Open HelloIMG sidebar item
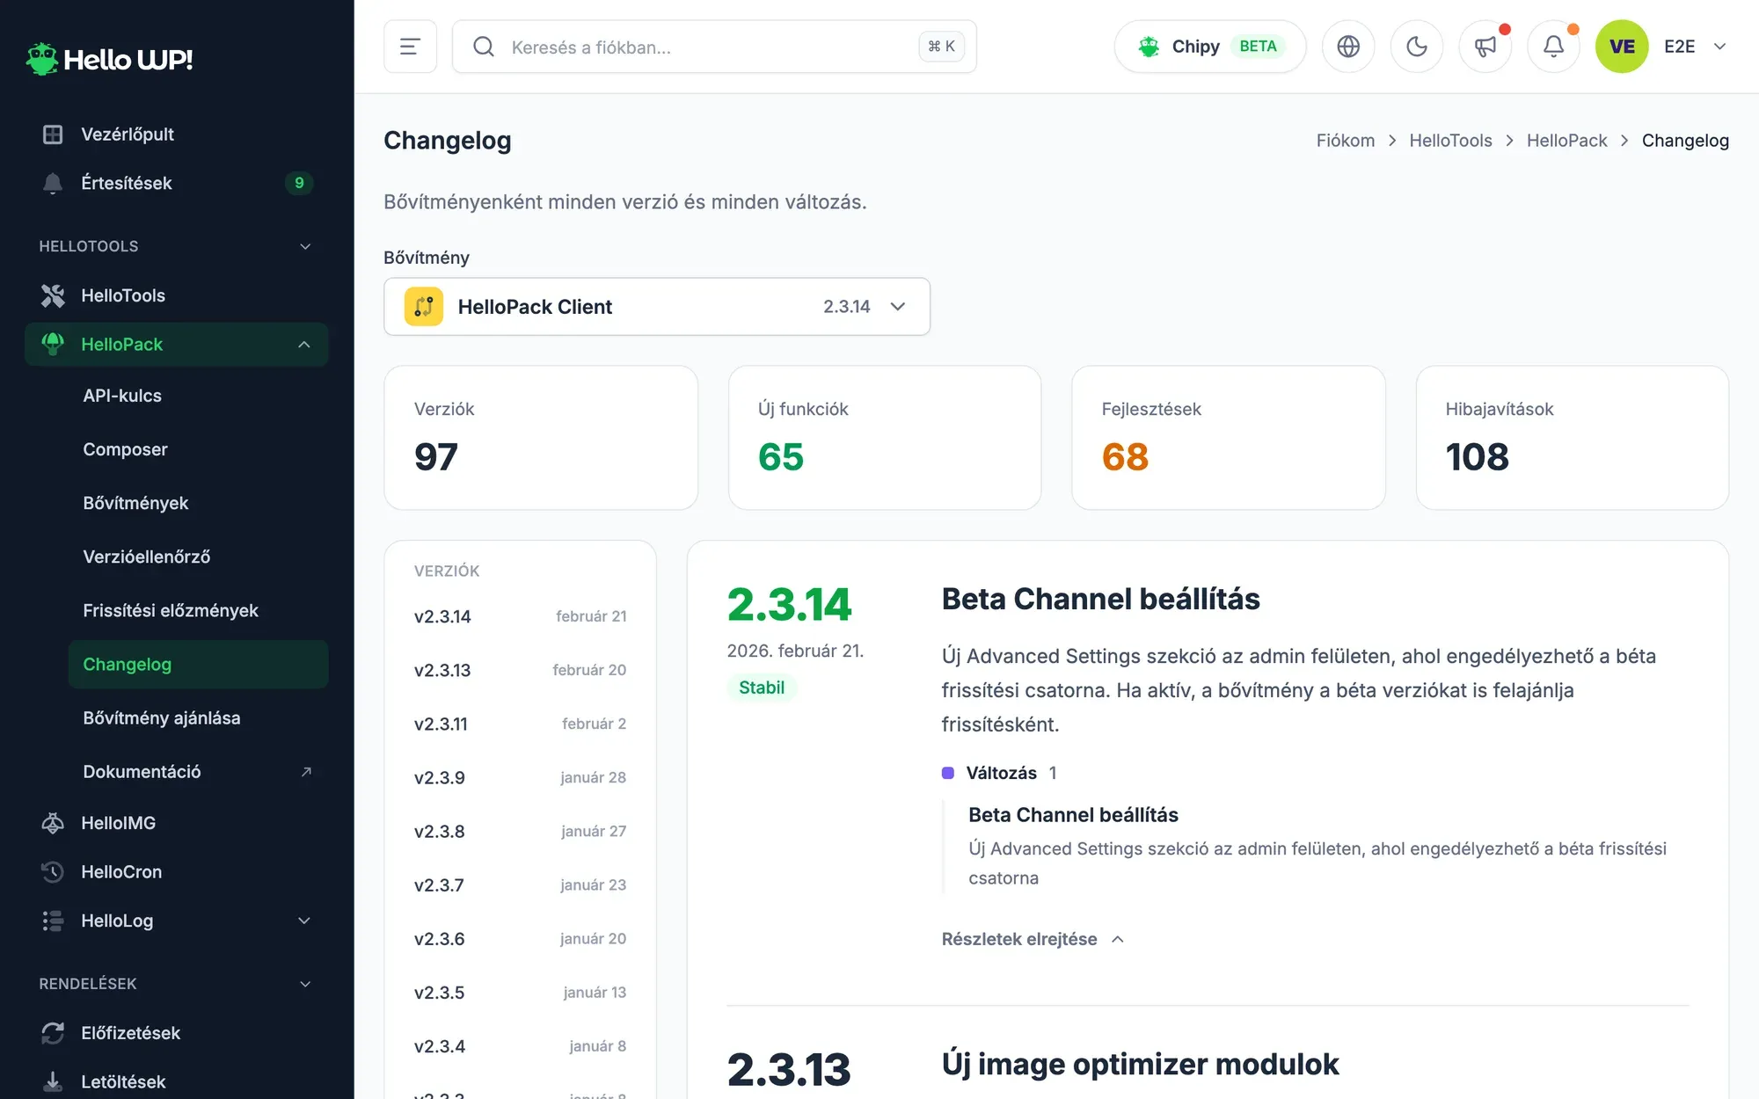Viewport: 1759px width, 1099px height. point(177,823)
